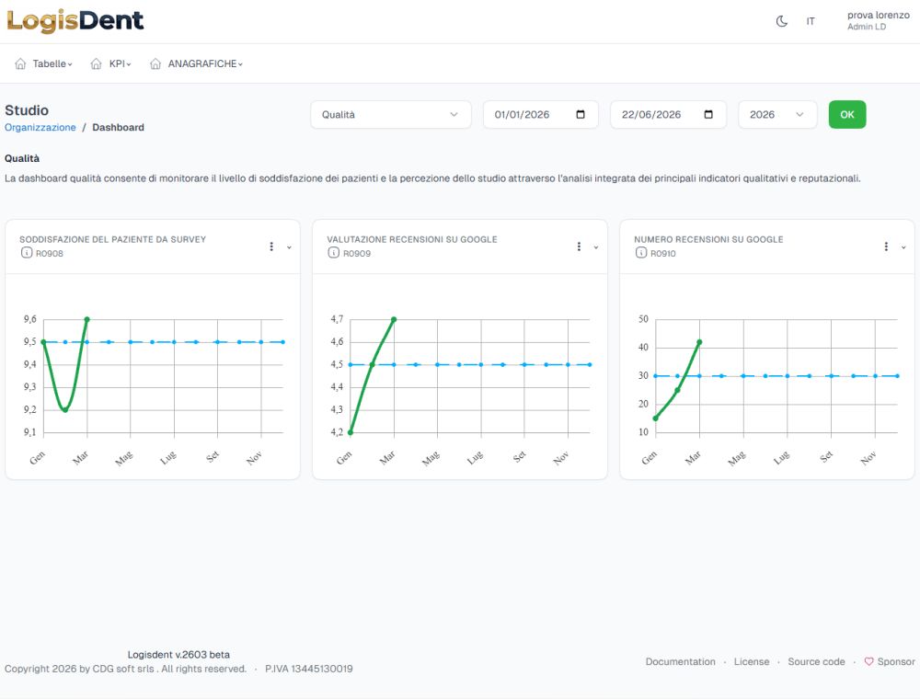This screenshot has width=920, height=699.
Task: Click the VALUTAZIONE RECENSIONI SU GOOGLE title
Action: [x=412, y=239]
